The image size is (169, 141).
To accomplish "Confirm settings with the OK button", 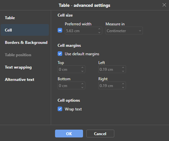I will 69,134.
